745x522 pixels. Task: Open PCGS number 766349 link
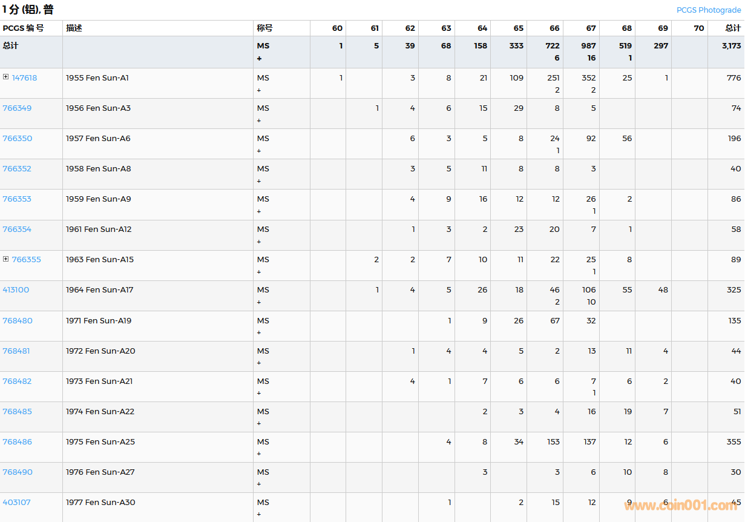point(17,108)
